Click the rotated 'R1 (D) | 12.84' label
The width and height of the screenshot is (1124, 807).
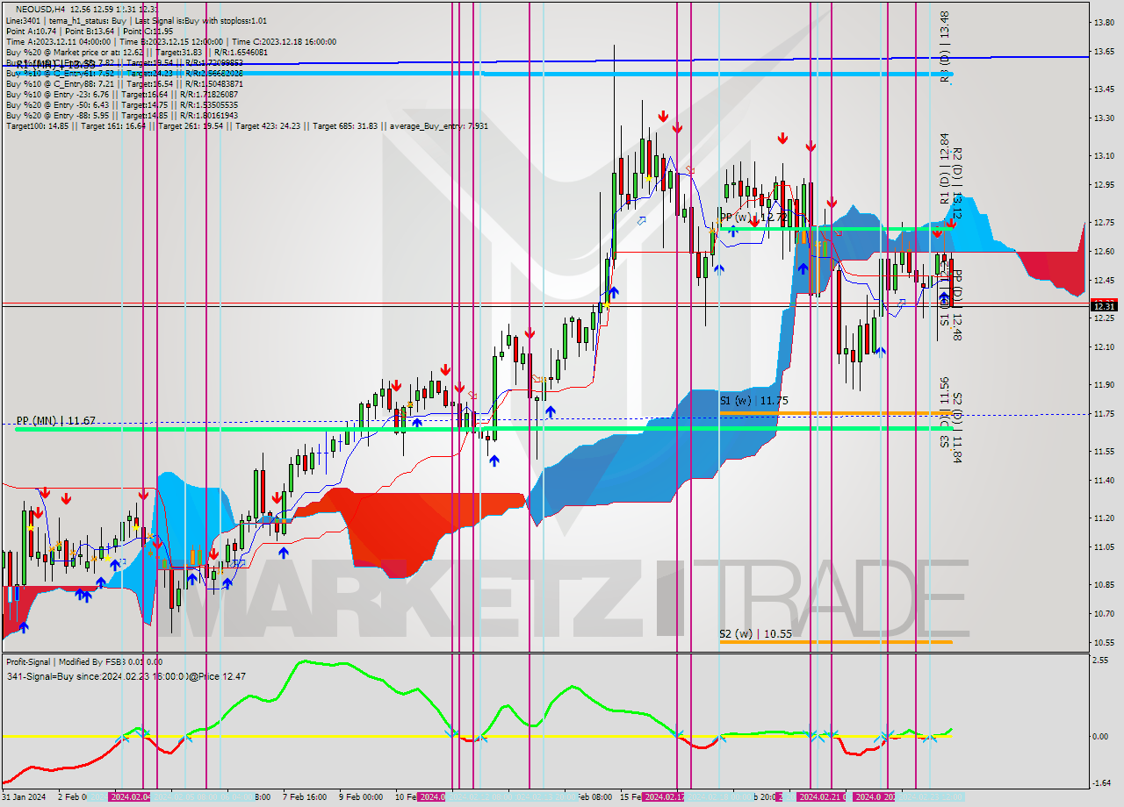944,169
